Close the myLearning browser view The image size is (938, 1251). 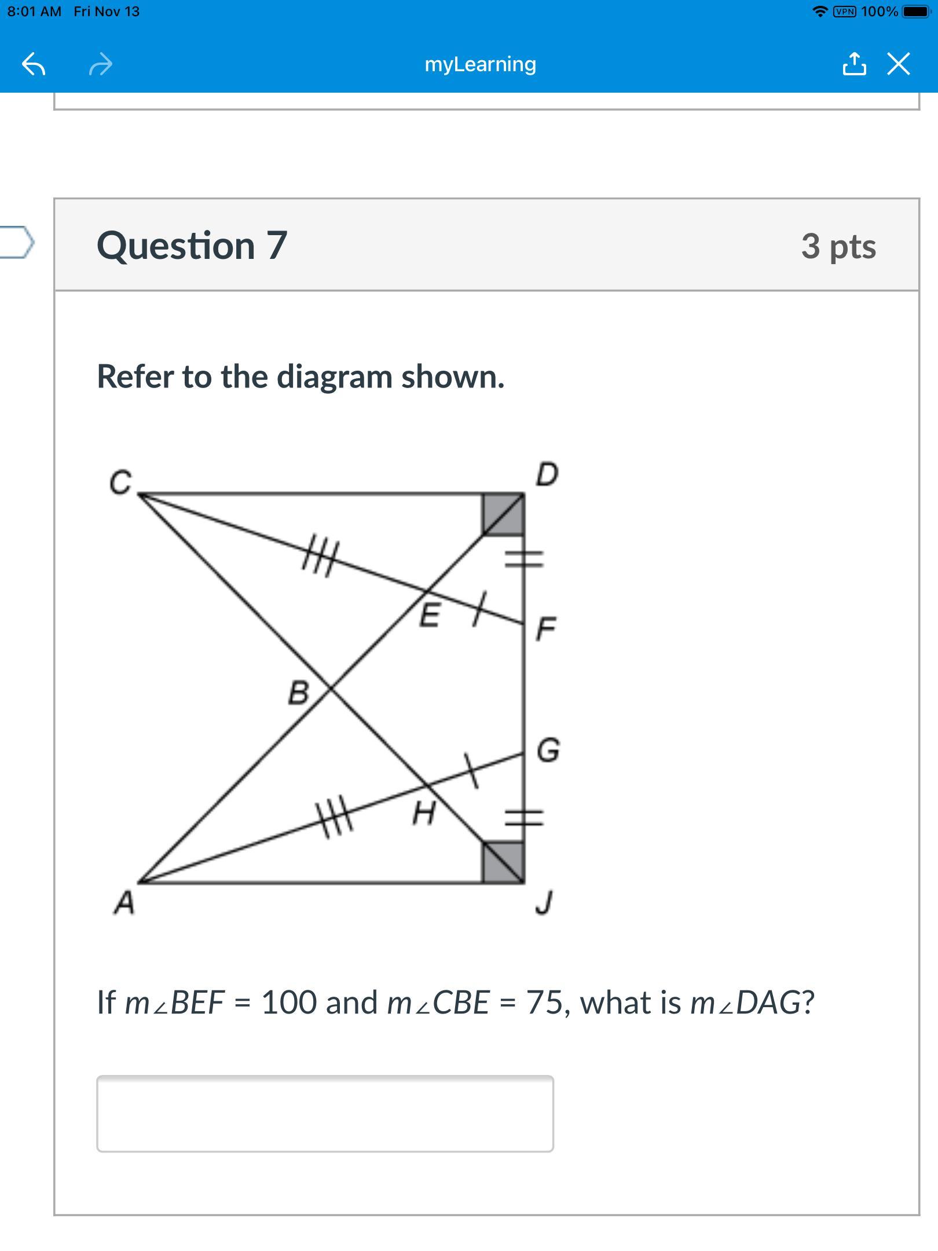899,64
